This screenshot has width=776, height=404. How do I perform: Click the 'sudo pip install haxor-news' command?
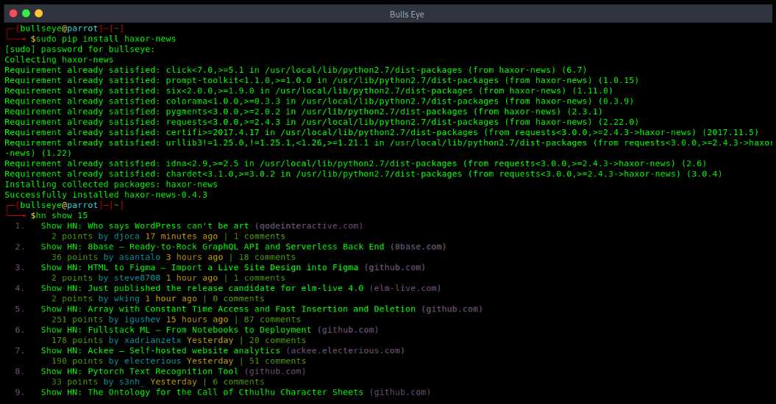coord(106,39)
